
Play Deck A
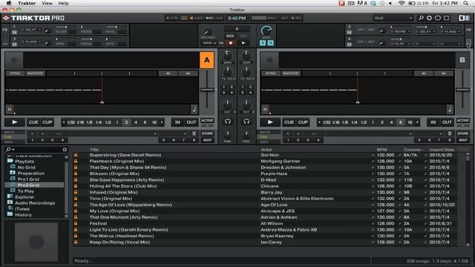15,122
